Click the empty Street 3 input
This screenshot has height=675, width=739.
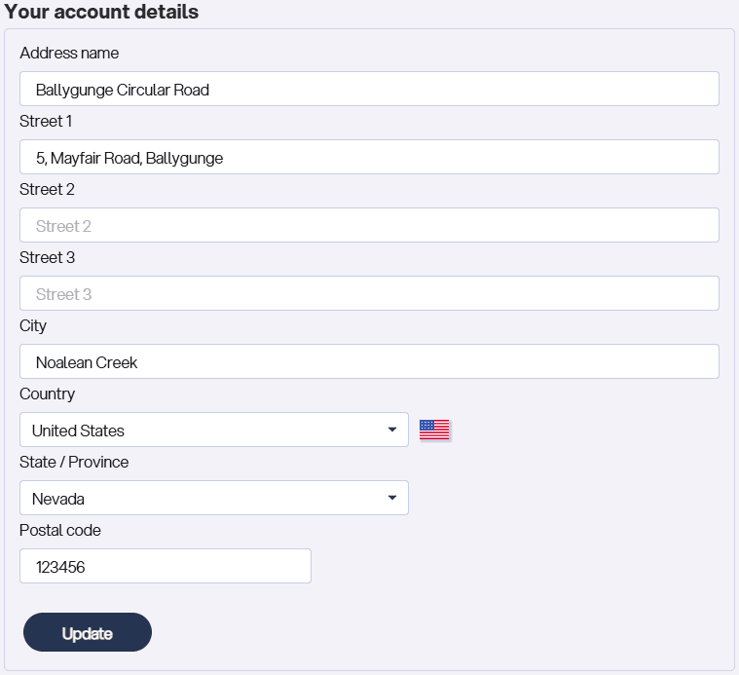(369, 293)
